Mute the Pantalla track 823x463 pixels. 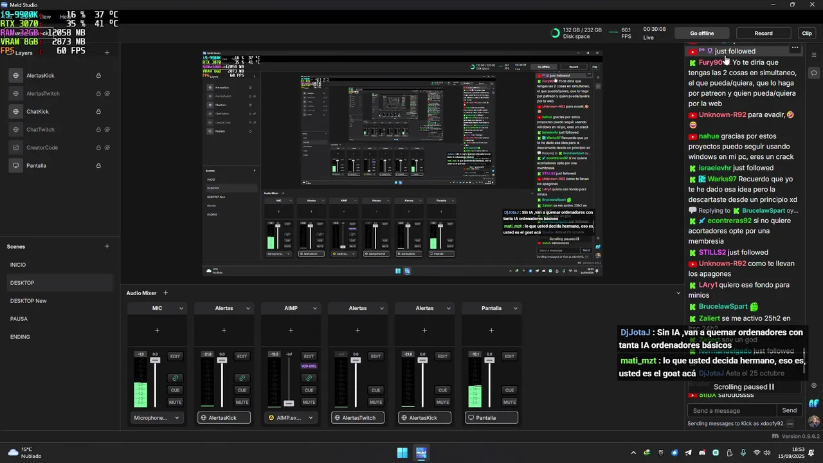tap(509, 403)
